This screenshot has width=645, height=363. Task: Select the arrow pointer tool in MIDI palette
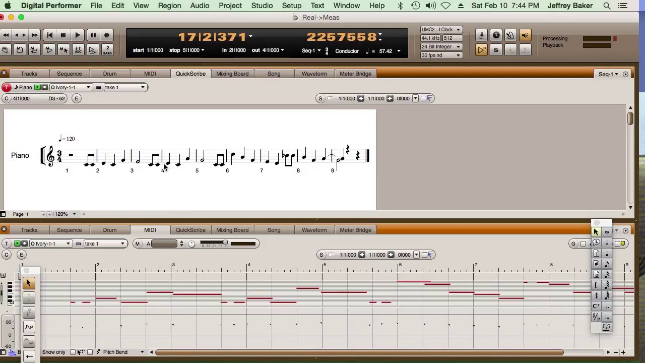click(x=29, y=283)
